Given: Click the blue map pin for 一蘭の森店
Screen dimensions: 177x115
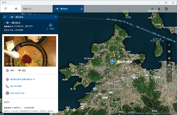Looking at the screenshot, I should (112, 61).
